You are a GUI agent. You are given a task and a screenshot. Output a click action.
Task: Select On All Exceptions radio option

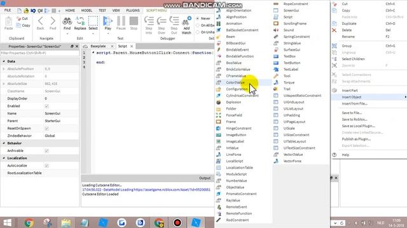[x=198, y=25]
